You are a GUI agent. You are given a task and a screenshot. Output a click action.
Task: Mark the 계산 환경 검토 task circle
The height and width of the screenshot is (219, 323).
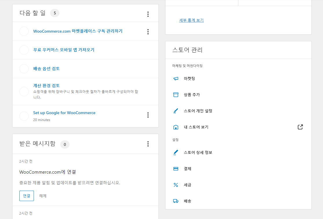(24, 91)
